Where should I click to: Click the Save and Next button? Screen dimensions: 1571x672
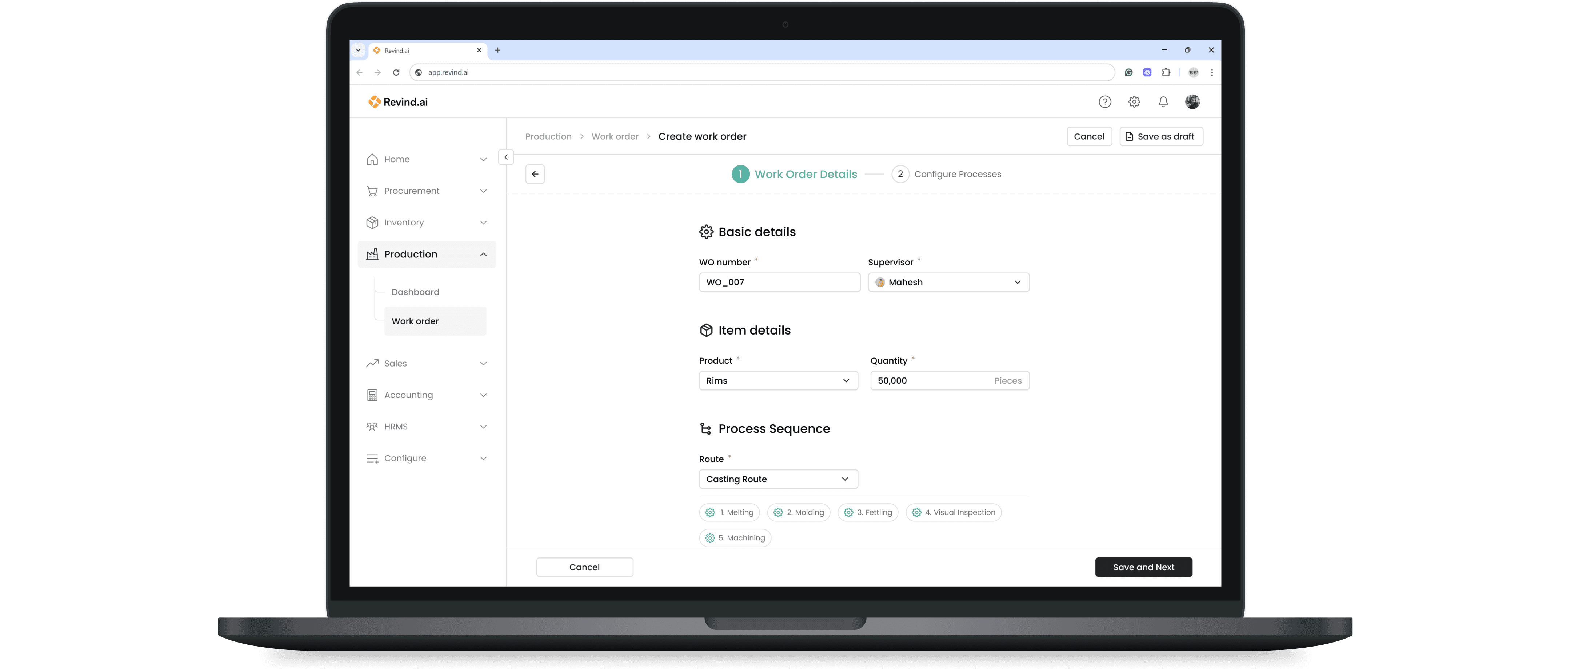1143,567
